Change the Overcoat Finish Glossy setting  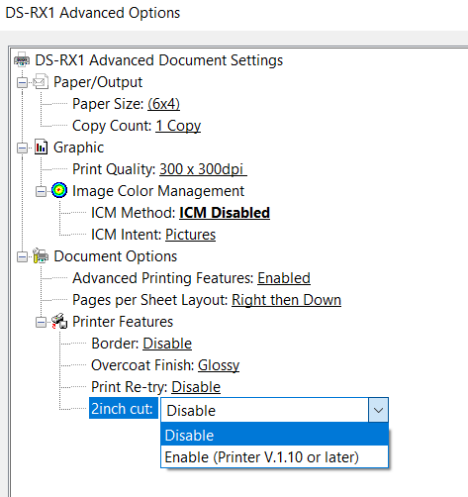(219, 365)
